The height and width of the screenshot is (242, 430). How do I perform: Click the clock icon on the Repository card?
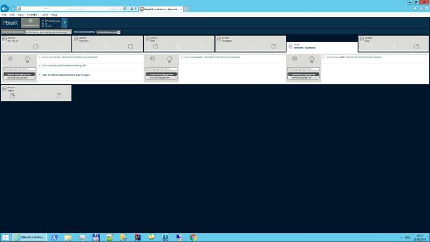(x=273, y=46)
